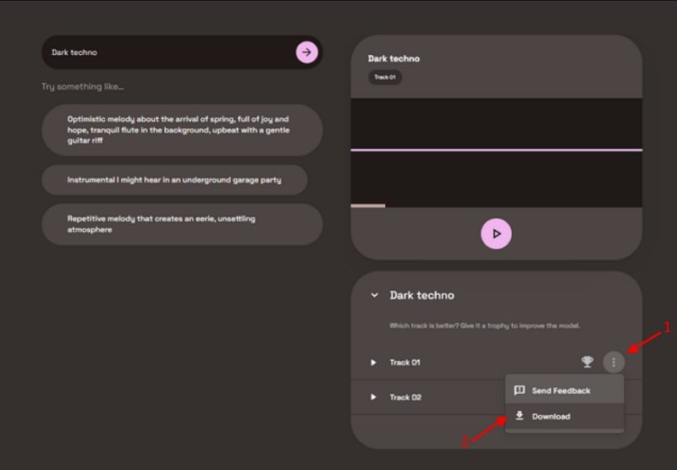Play Track 02 from the list

(x=373, y=397)
